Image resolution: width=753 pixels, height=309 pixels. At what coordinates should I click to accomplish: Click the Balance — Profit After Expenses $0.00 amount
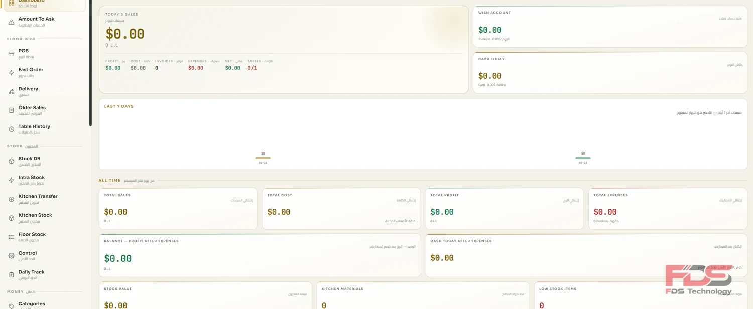coord(118,259)
